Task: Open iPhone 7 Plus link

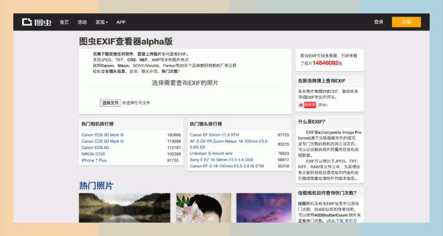Action: coord(94,160)
